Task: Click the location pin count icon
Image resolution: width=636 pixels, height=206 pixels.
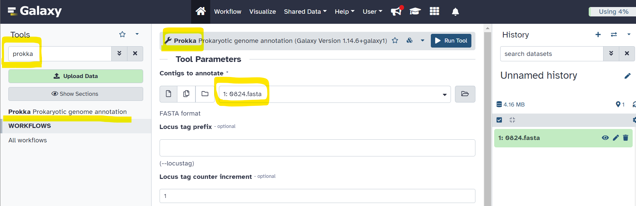Action: (x=620, y=105)
